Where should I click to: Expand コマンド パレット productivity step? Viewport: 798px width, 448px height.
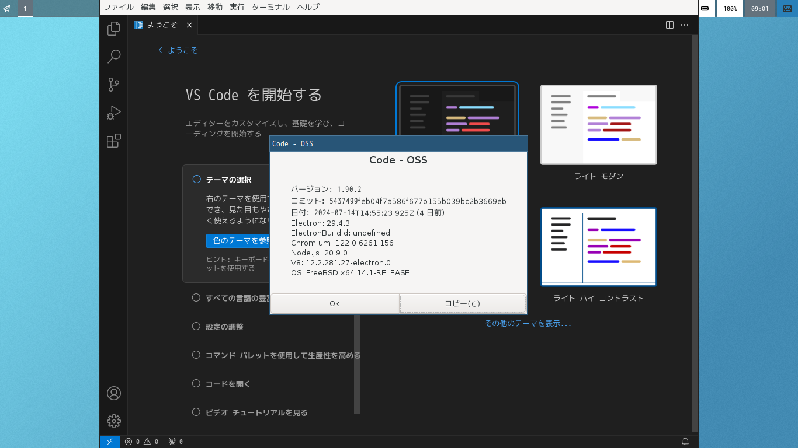coord(283,355)
